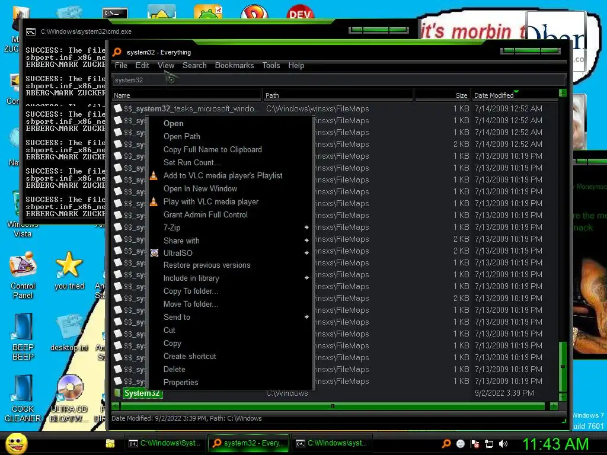Click scroll-down arrow of results list

pos(563,397)
